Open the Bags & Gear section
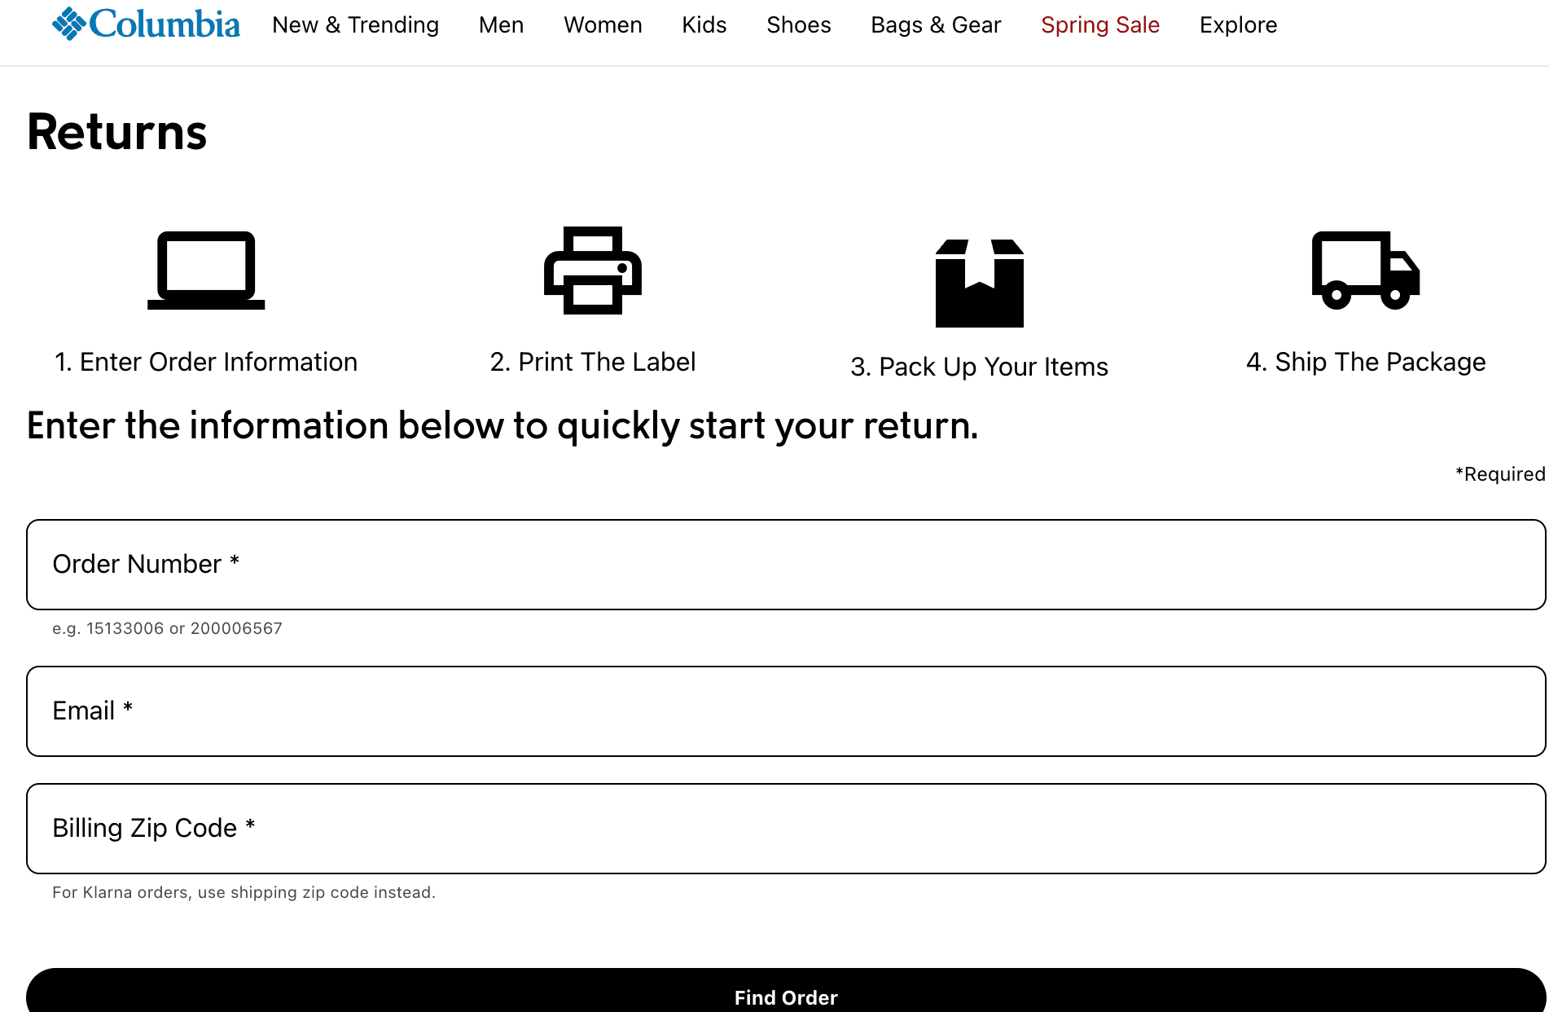 coord(936,24)
